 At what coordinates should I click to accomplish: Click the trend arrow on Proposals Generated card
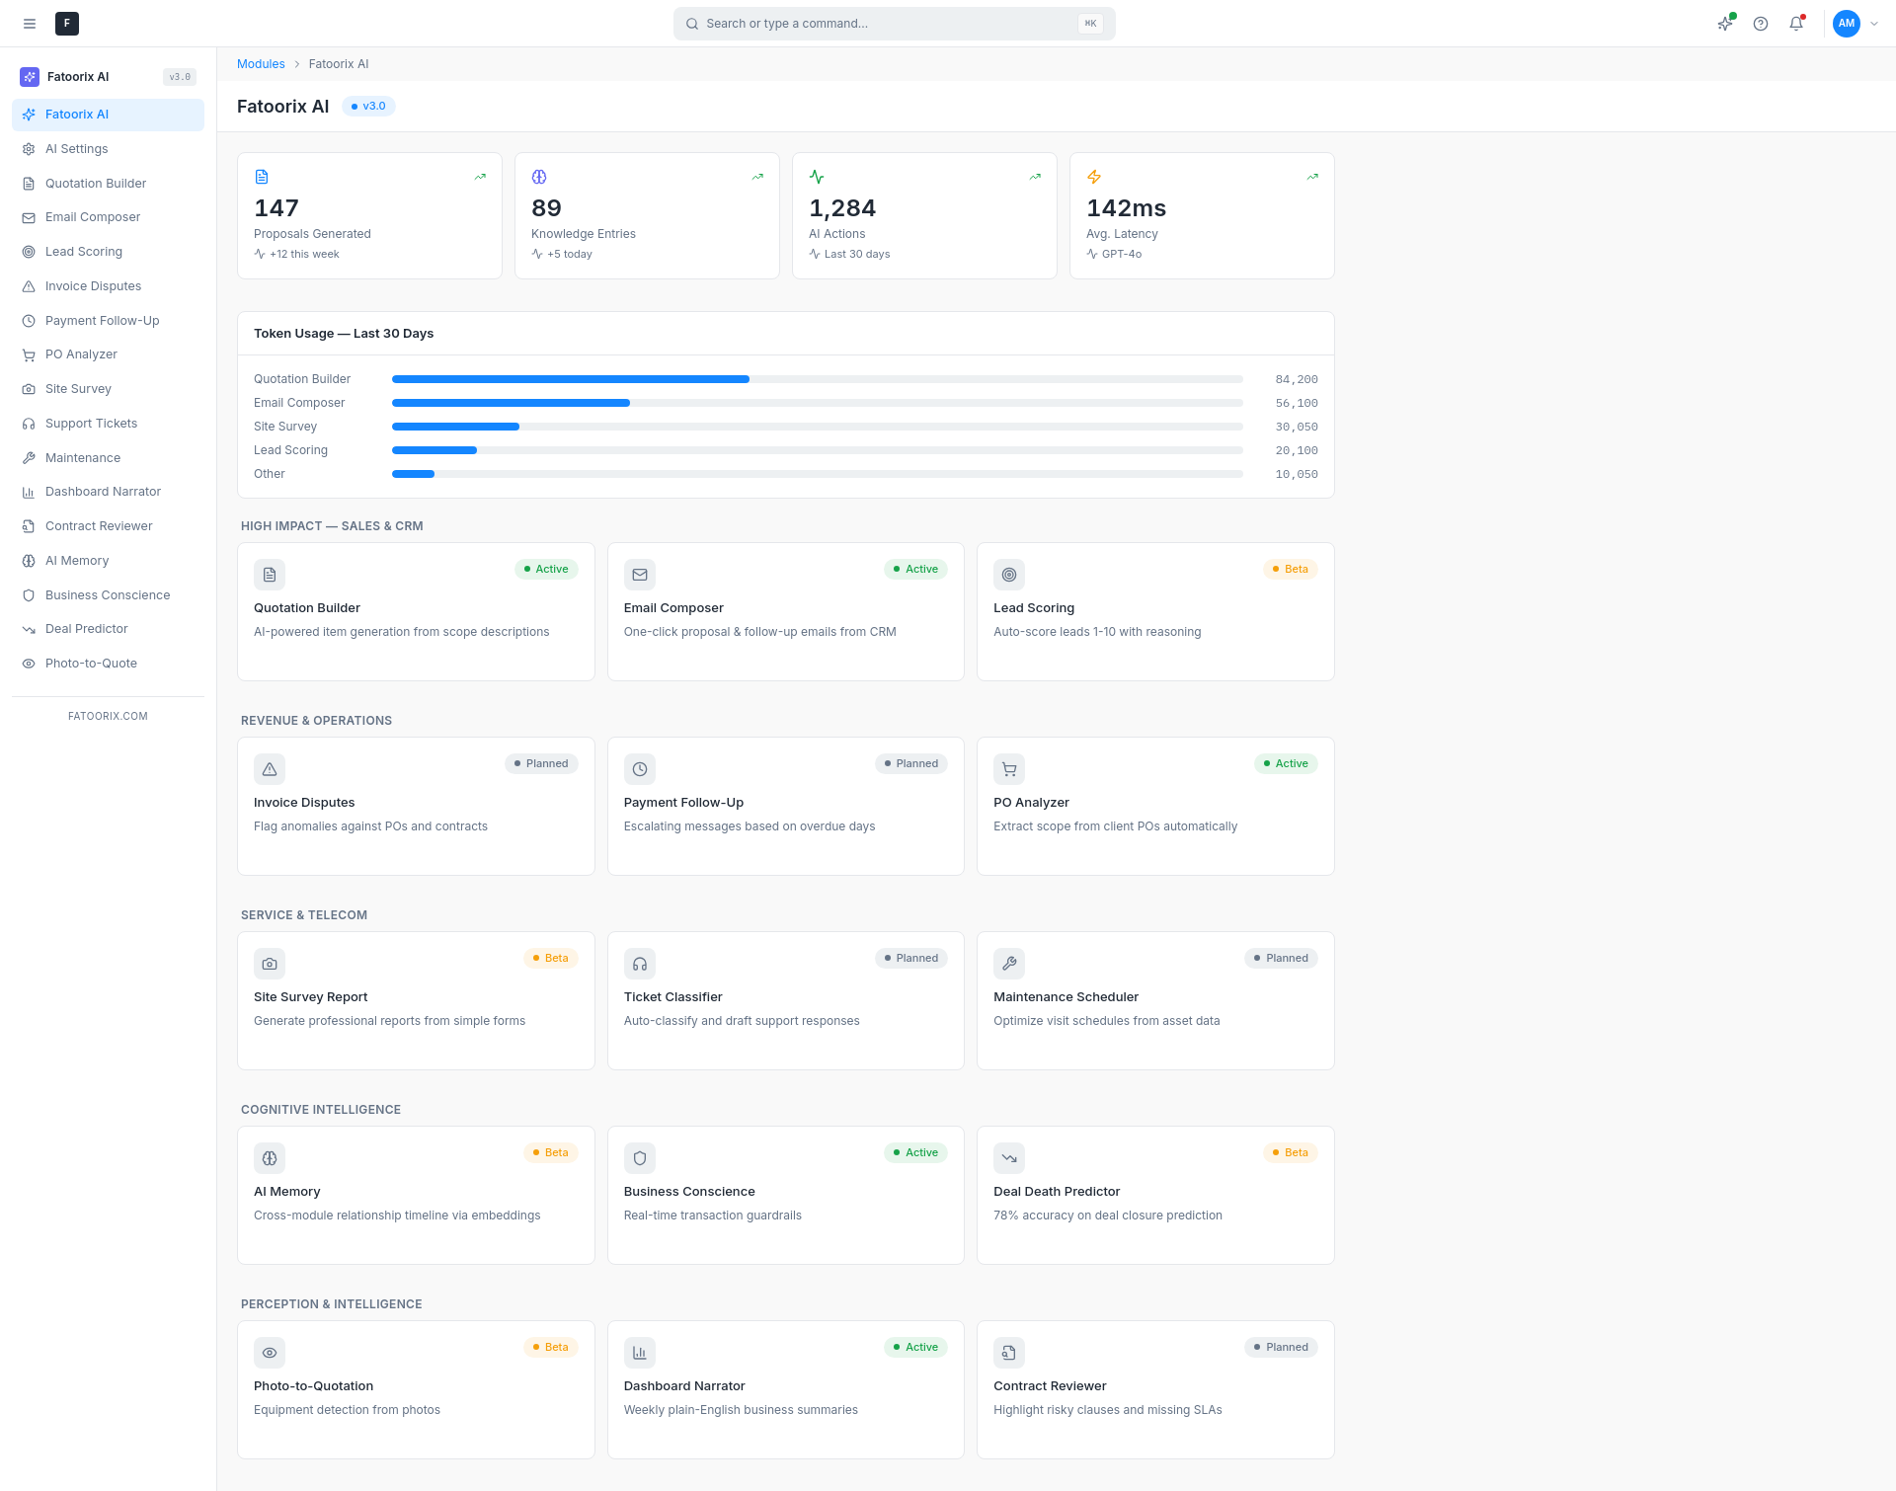pos(480,177)
